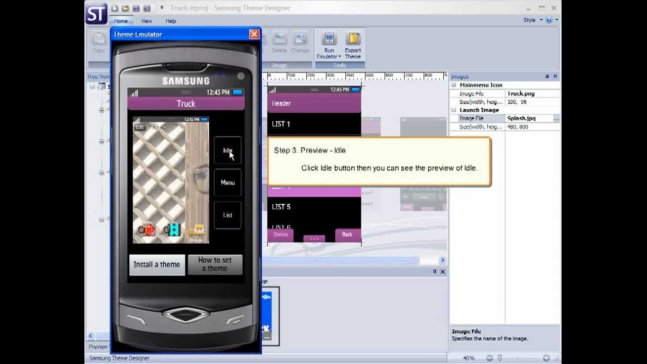647x364 pixels.
Task: Collapse the Launch Image property group
Action: point(454,110)
